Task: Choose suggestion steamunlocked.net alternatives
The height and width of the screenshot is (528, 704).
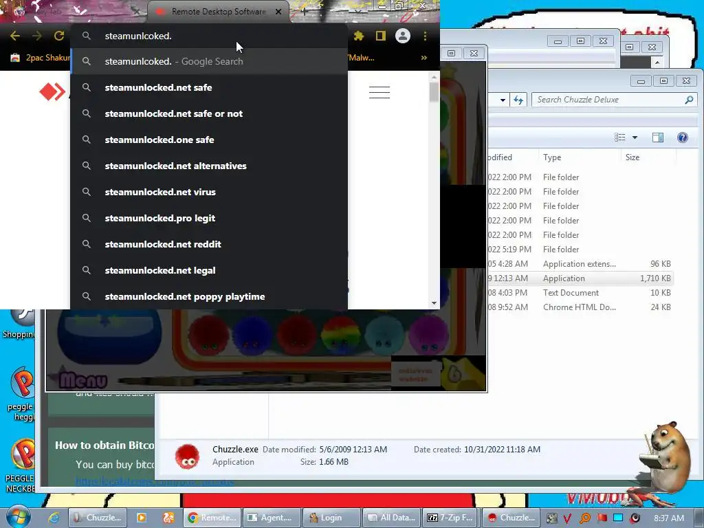Action: click(209, 166)
